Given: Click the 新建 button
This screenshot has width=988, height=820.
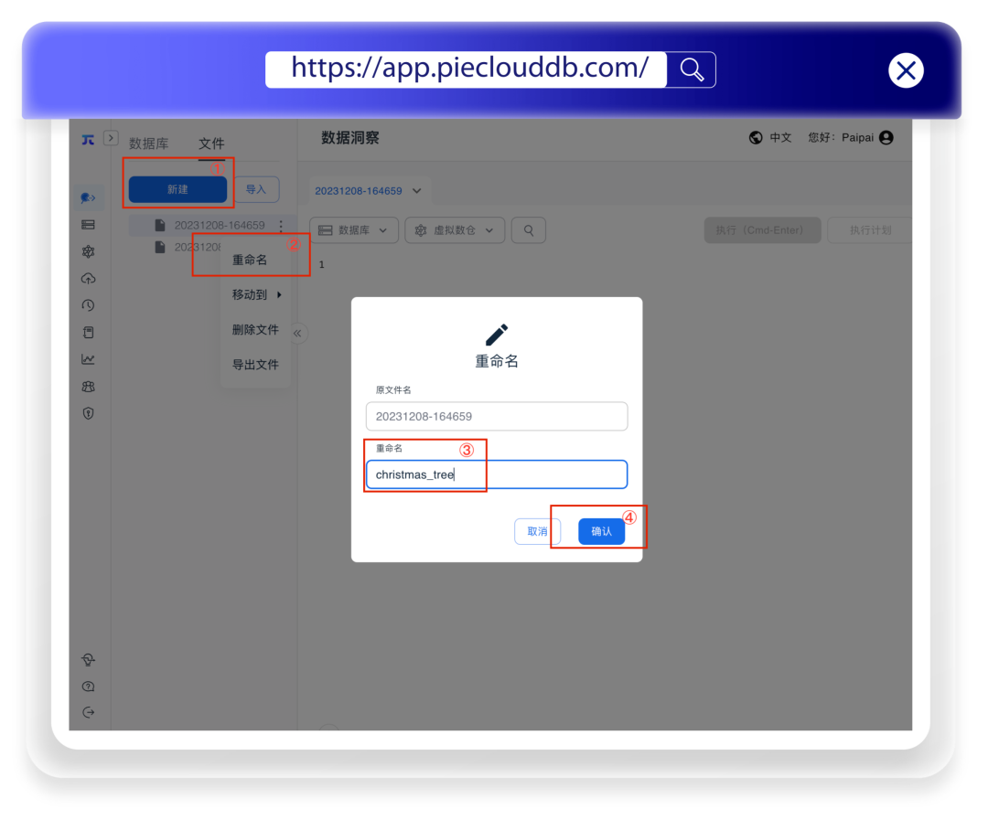Looking at the screenshot, I should point(177,189).
